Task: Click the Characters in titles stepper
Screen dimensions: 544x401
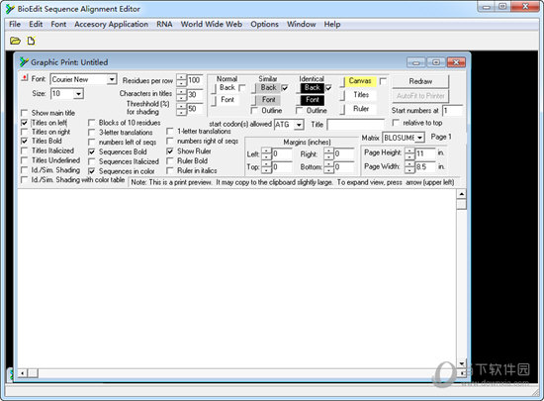Action: tap(181, 94)
